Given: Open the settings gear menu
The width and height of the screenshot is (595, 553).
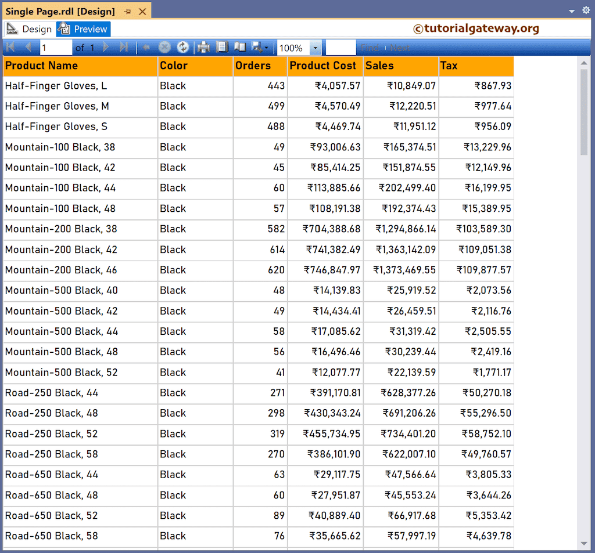Looking at the screenshot, I should (586, 10).
